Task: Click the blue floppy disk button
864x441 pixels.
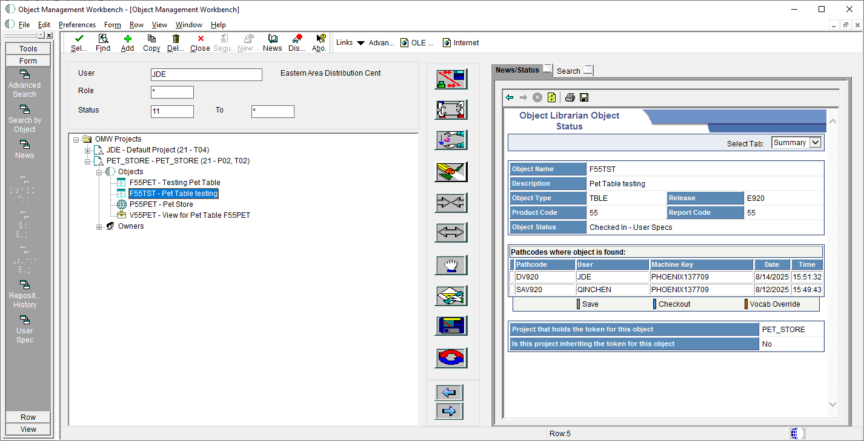Action: [451, 326]
